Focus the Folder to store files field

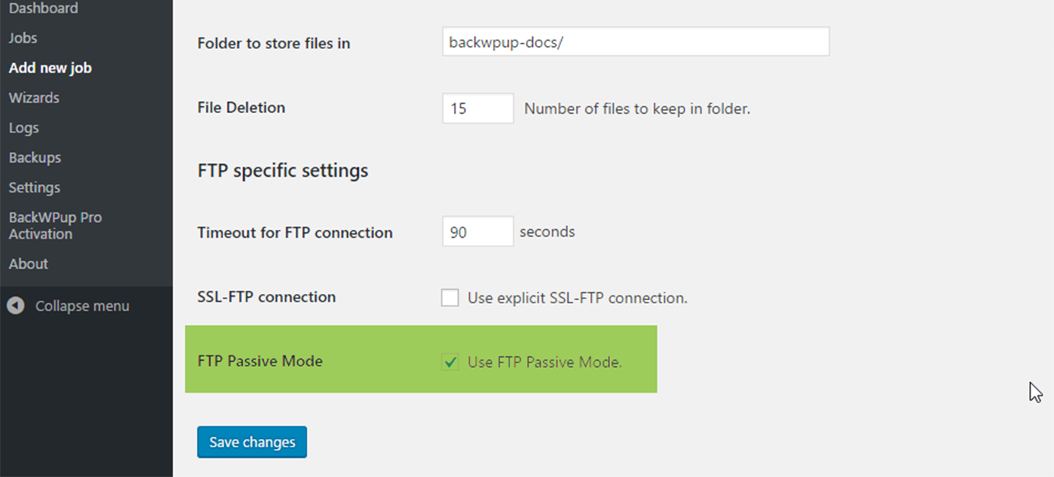coord(636,42)
